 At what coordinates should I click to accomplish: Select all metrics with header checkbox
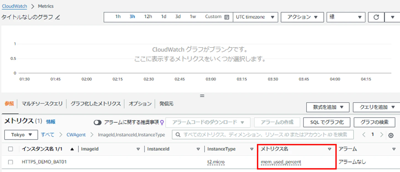[x=10, y=149]
